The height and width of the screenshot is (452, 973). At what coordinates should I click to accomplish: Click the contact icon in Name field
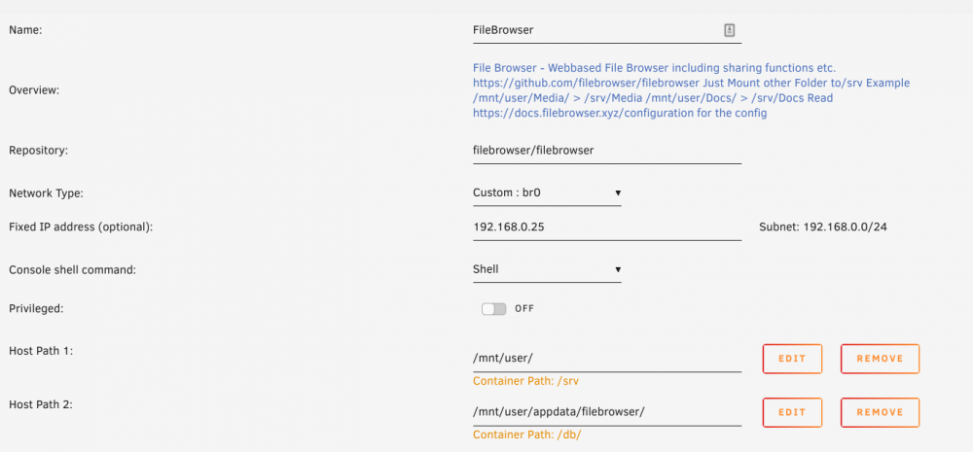(x=729, y=30)
